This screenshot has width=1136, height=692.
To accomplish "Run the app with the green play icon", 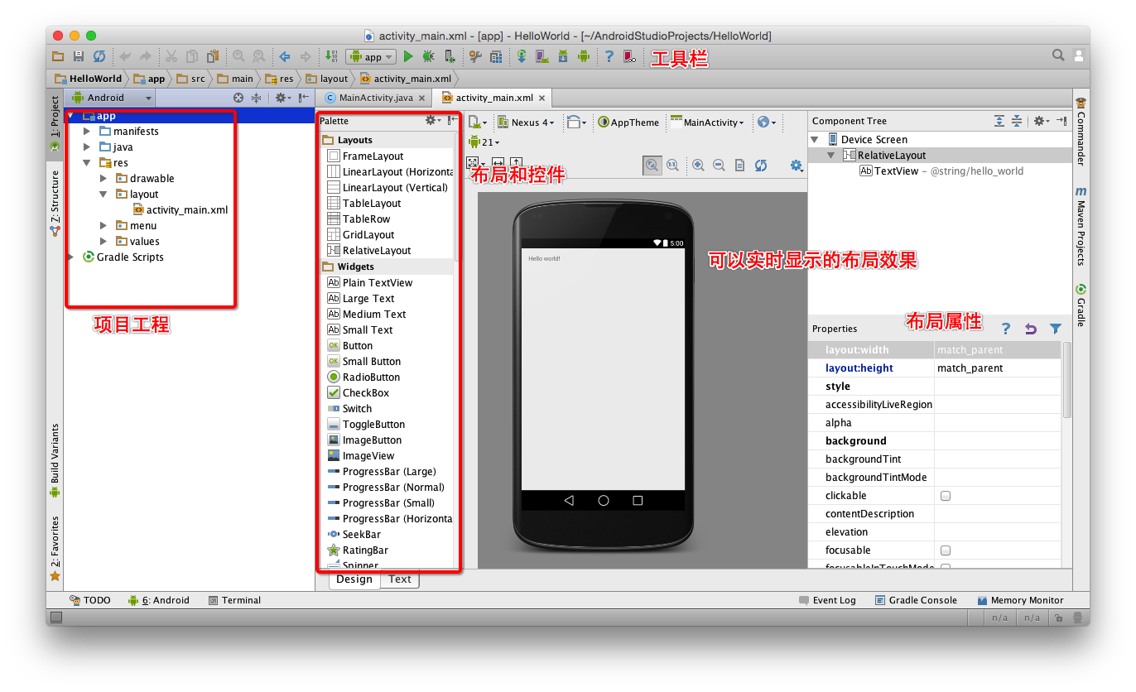I will [408, 56].
